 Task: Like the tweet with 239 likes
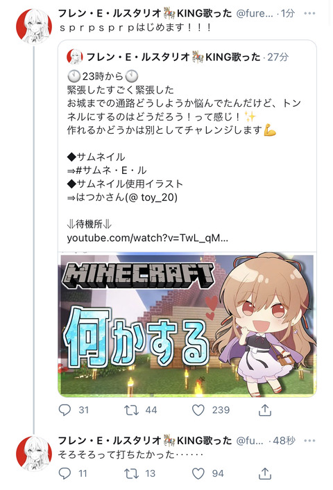coord(198,410)
